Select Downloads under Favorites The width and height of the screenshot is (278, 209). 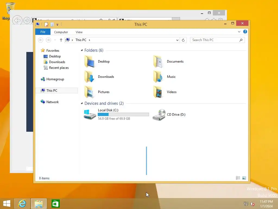[x=57, y=62]
